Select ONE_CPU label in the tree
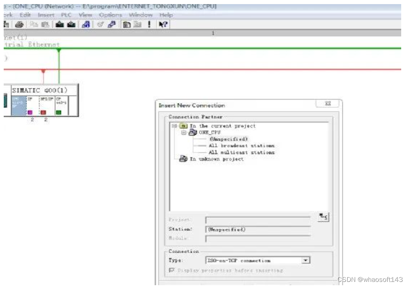 pyautogui.click(x=210, y=132)
